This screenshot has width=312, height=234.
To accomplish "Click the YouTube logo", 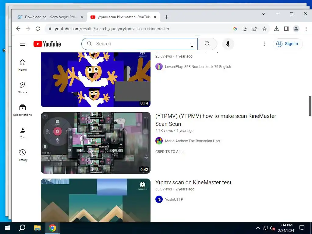I will [47, 44].
